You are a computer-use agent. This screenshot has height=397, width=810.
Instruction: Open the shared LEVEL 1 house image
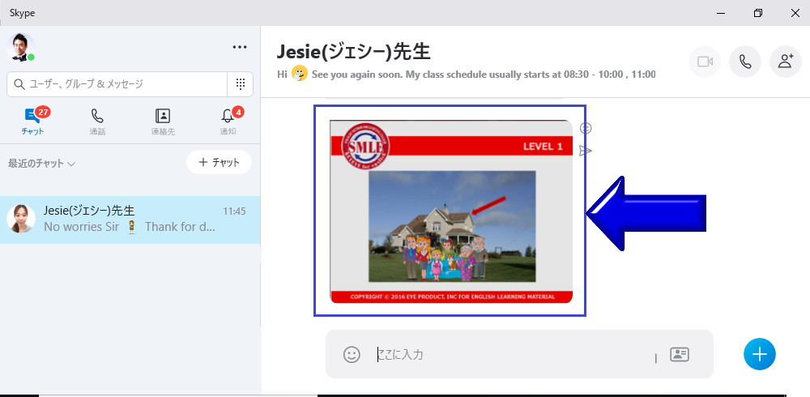451,211
